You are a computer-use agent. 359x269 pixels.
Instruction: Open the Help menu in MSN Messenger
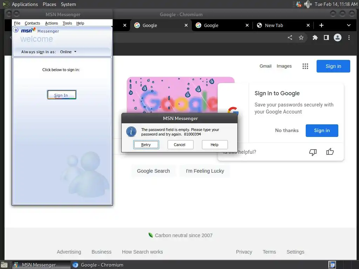coord(80,23)
